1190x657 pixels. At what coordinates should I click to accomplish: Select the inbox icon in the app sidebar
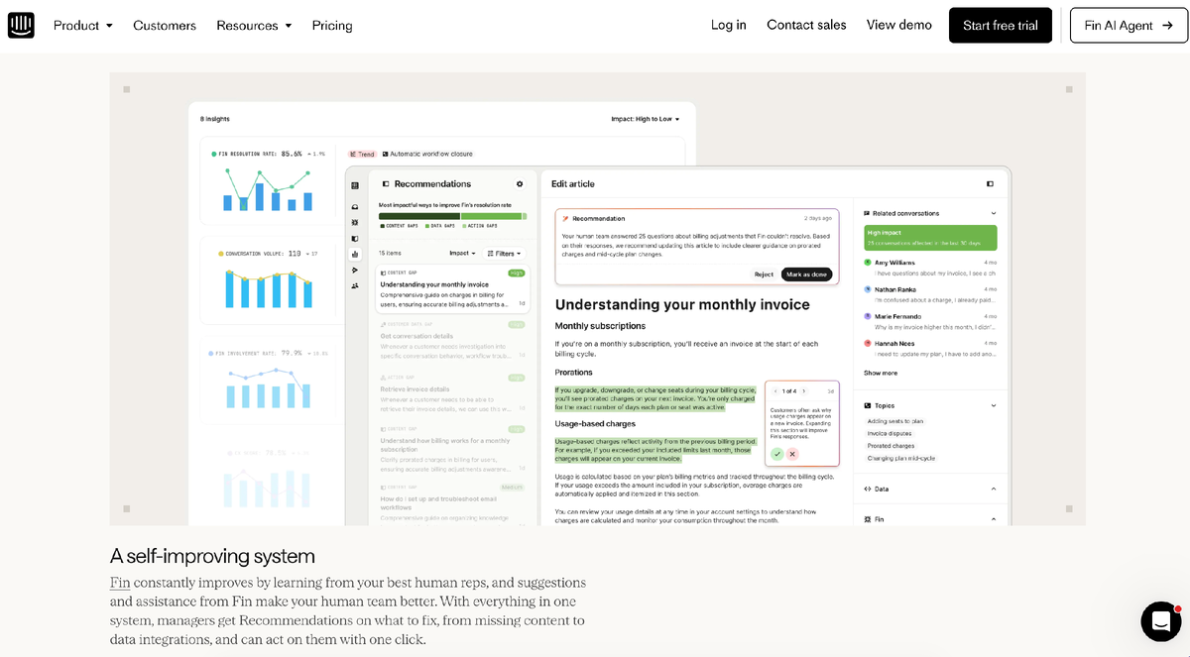[x=355, y=206]
